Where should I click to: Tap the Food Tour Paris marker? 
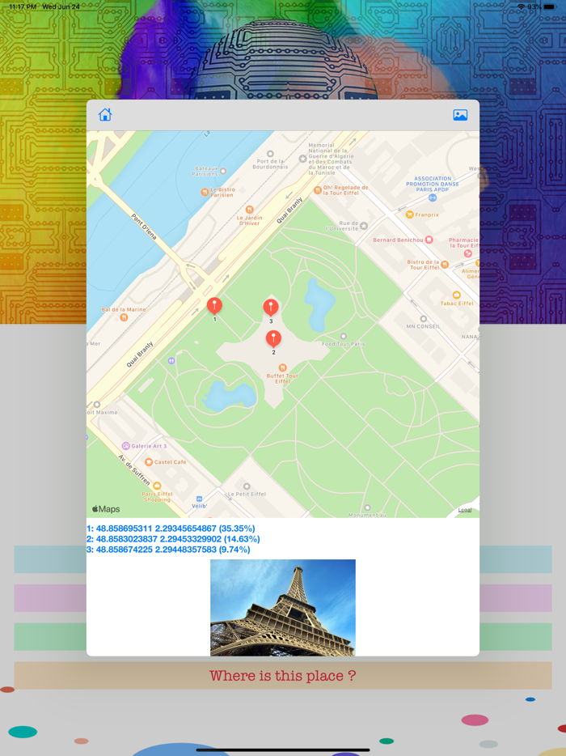343,337
